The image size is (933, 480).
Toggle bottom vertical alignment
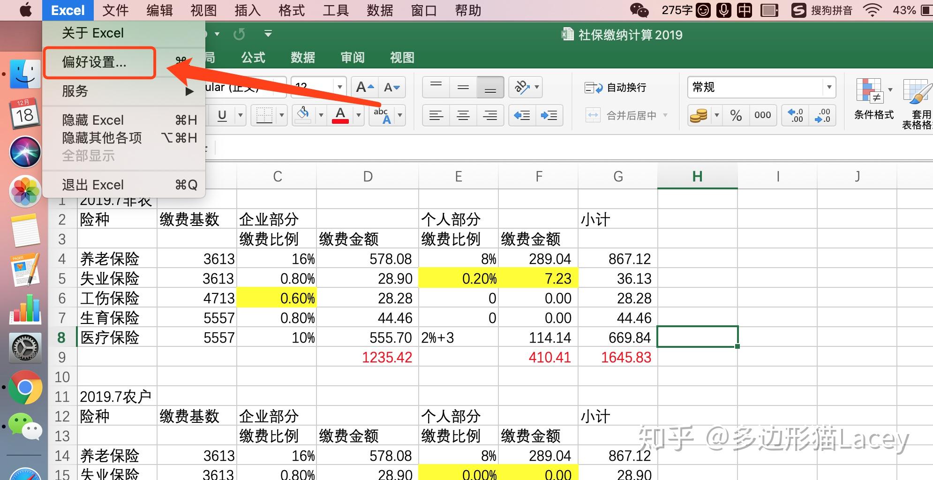pos(490,87)
